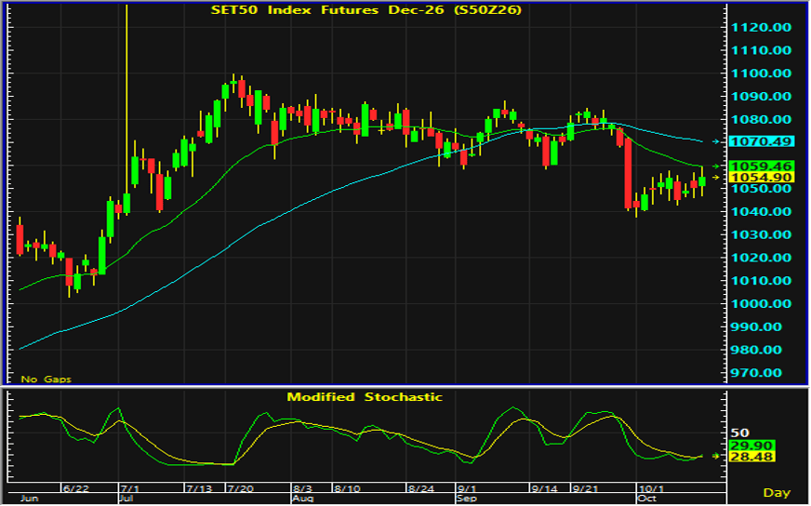This screenshot has height=506, width=811.
Task: Select the 9/14 date on time axis
Action: click(x=545, y=489)
